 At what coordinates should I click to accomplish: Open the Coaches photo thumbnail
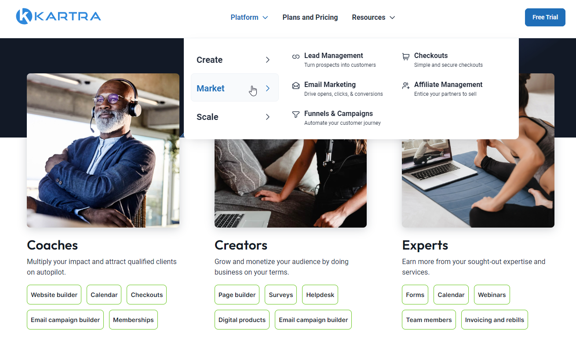(103, 150)
